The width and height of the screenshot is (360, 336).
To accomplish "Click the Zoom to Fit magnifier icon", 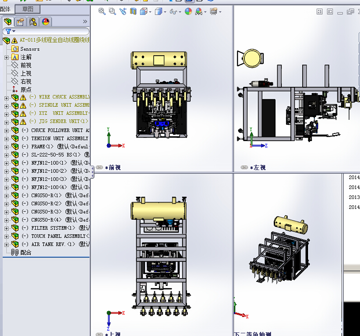I will pyautogui.click(x=102, y=12).
